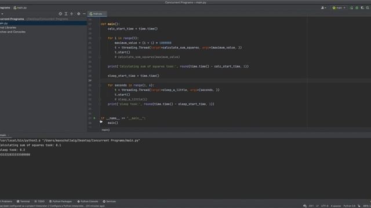Viewport: 371px width, 208px height.
Task: Open the Problems tool window
Action: click(x=6, y=202)
